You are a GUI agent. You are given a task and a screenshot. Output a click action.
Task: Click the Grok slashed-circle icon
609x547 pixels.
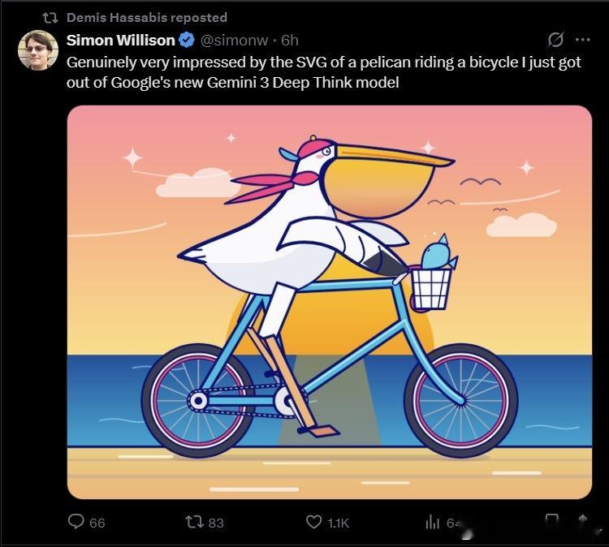click(x=555, y=40)
